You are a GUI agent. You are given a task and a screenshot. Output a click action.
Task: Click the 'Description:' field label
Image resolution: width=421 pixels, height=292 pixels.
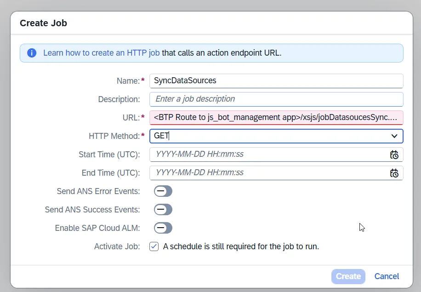click(x=119, y=99)
